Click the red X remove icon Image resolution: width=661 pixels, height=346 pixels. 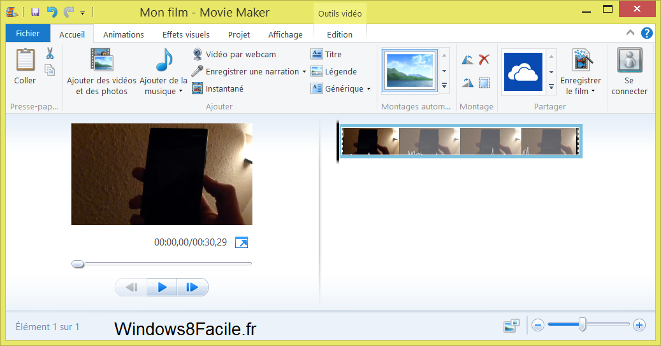(484, 59)
